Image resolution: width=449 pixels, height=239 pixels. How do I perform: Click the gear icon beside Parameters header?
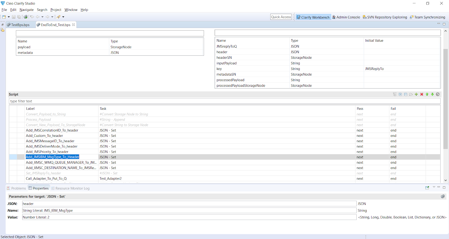coord(443,196)
